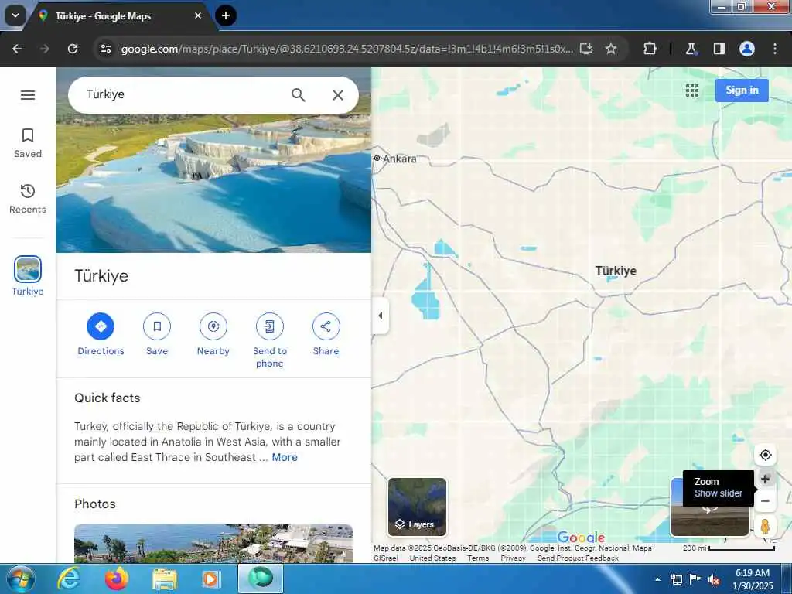Open the Action Center flag icon
The height and width of the screenshot is (594, 792).
695,579
